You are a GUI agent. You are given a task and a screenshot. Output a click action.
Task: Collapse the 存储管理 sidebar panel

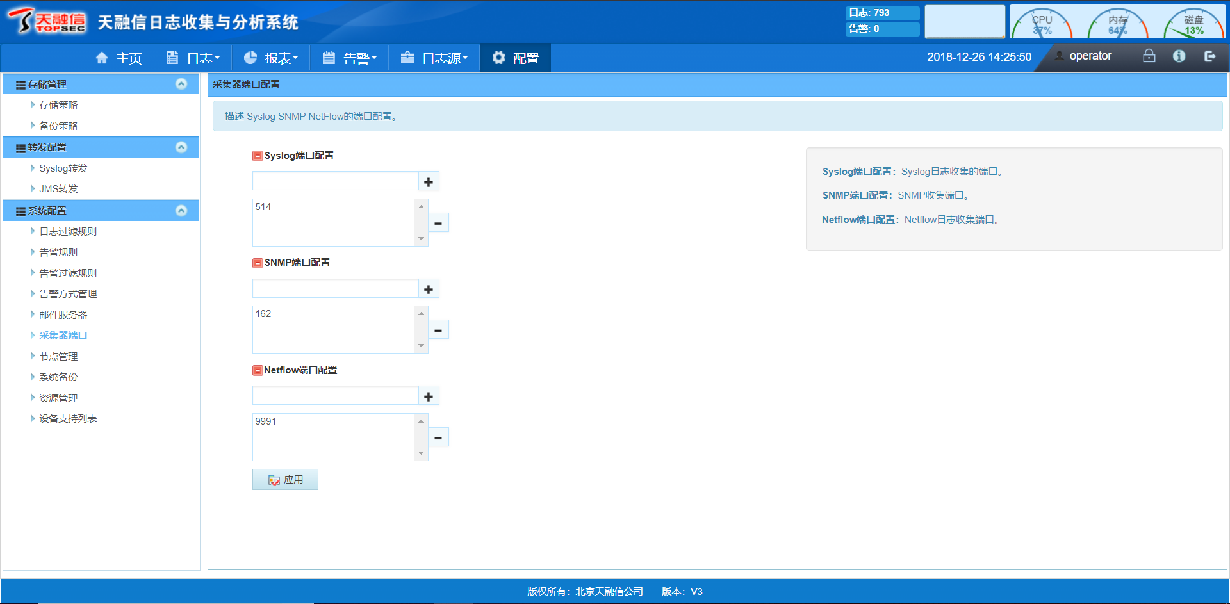click(181, 84)
